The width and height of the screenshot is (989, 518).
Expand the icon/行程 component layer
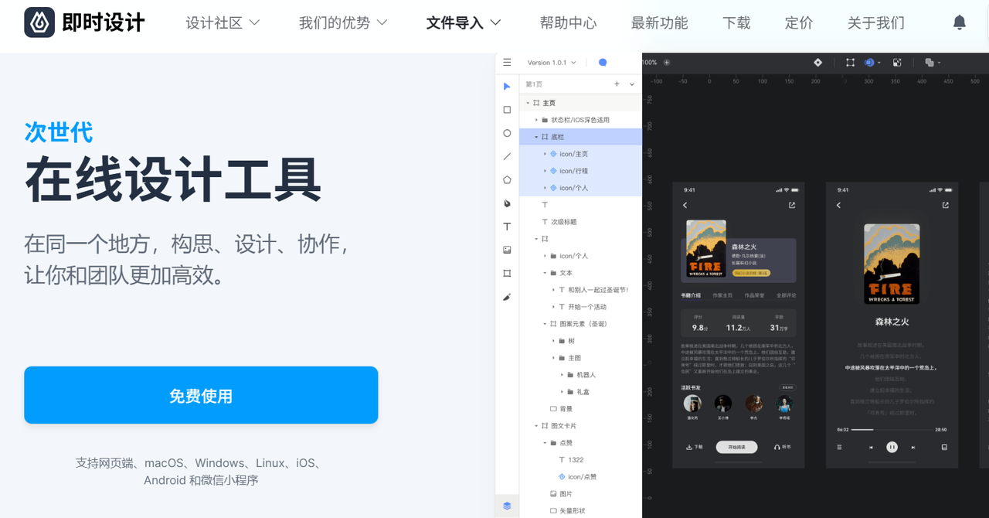(x=545, y=171)
